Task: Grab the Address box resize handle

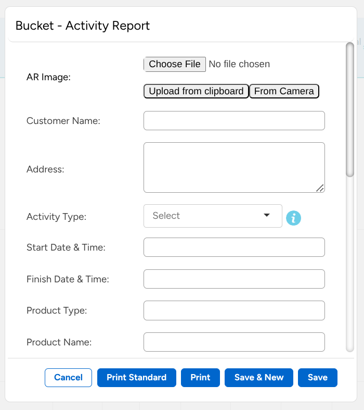Action: click(x=320, y=188)
